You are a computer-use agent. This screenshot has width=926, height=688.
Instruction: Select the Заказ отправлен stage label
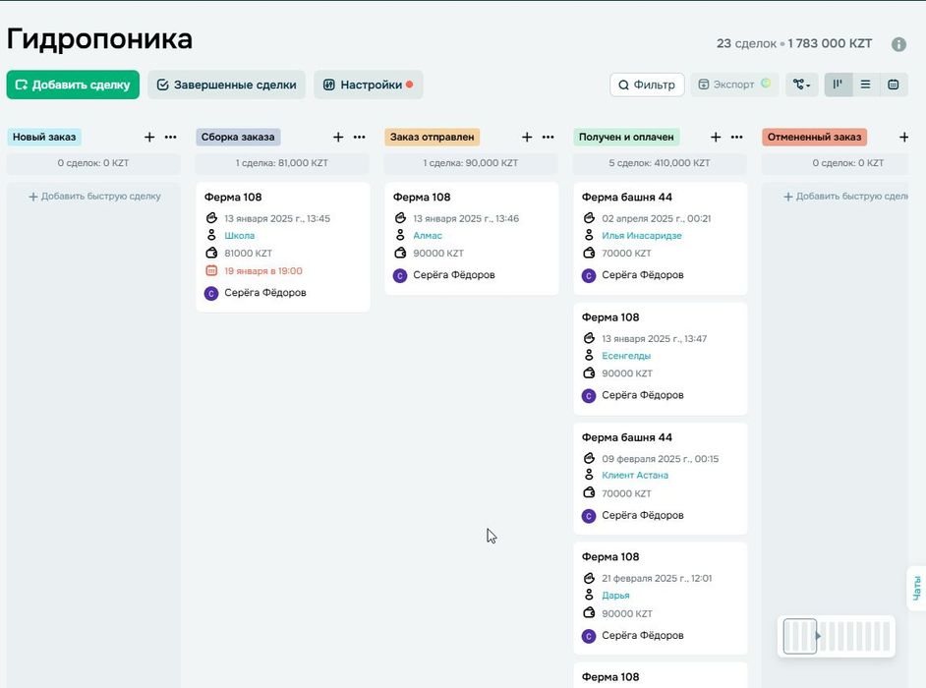pyautogui.click(x=432, y=137)
